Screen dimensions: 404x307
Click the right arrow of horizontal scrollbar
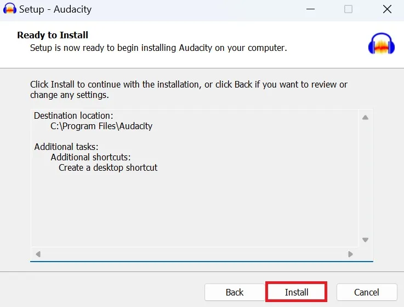click(350, 254)
